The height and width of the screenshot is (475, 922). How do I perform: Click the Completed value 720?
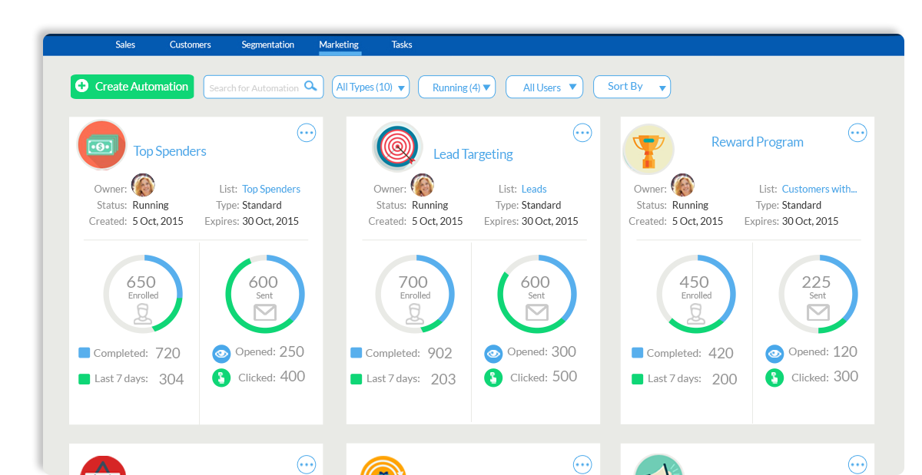coord(167,354)
